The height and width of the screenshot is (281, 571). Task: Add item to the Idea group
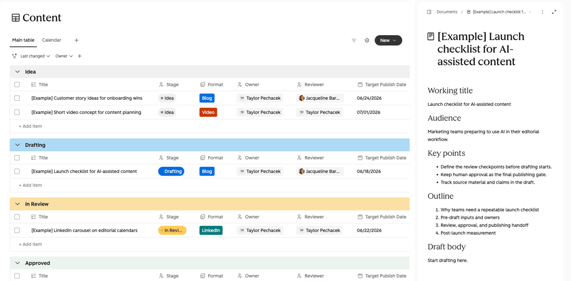(30, 126)
